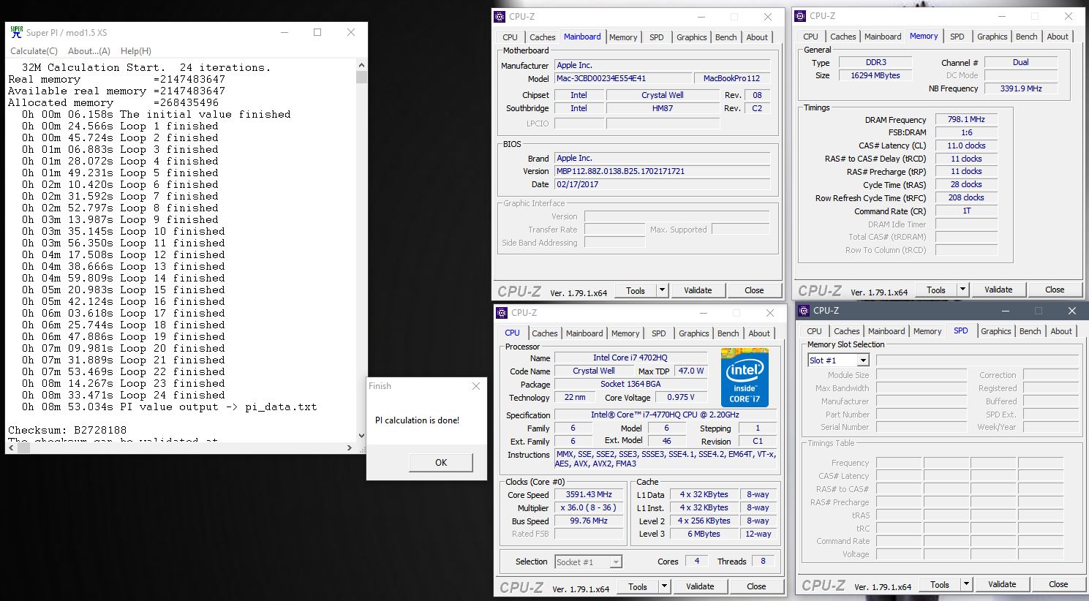Click Close button in SPD window
The image size is (1089, 601).
(x=1058, y=584)
